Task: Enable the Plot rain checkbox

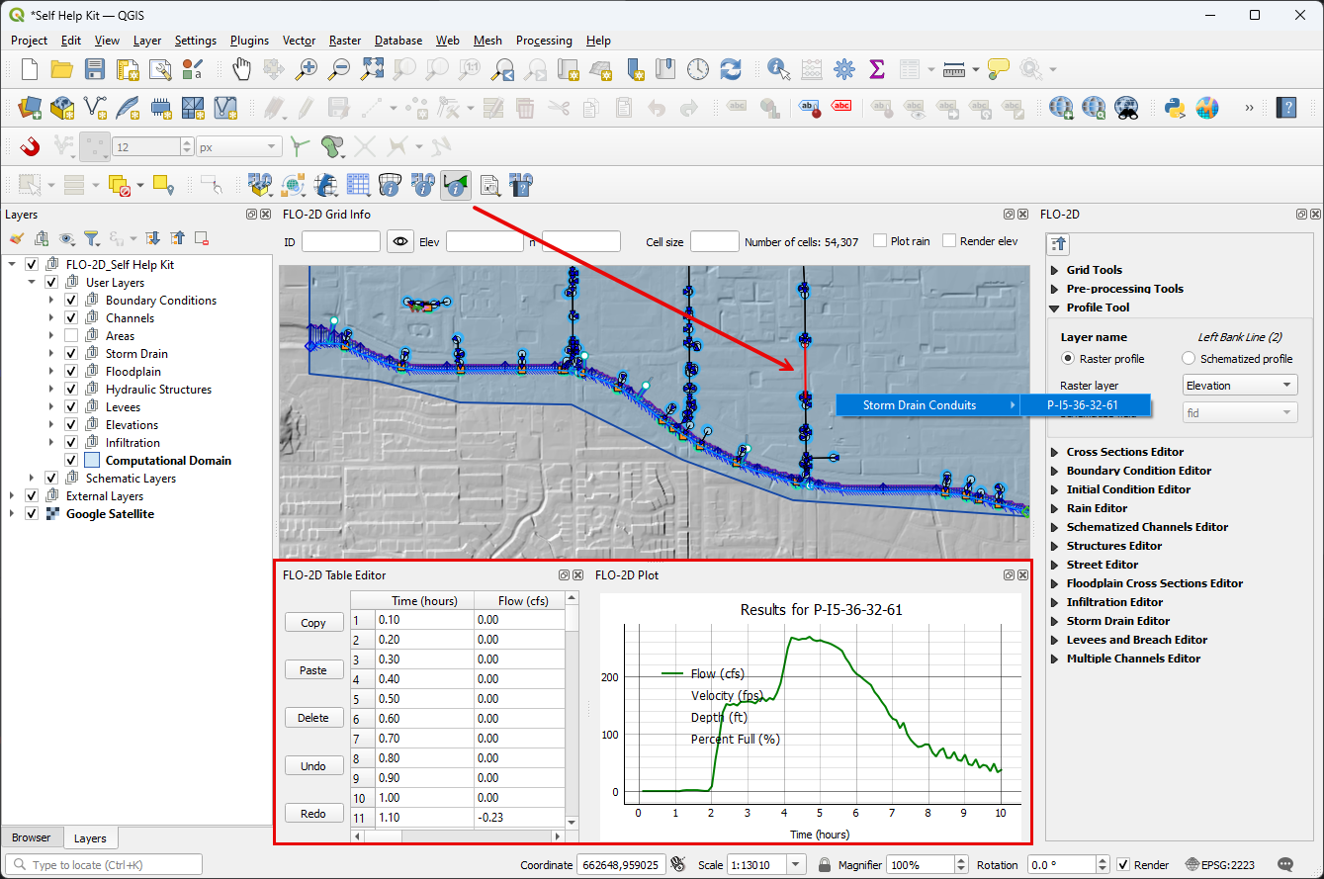Action: 882,241
